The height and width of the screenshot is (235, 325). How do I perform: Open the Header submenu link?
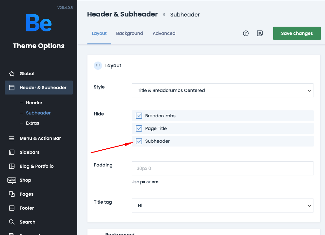point(34,103)
